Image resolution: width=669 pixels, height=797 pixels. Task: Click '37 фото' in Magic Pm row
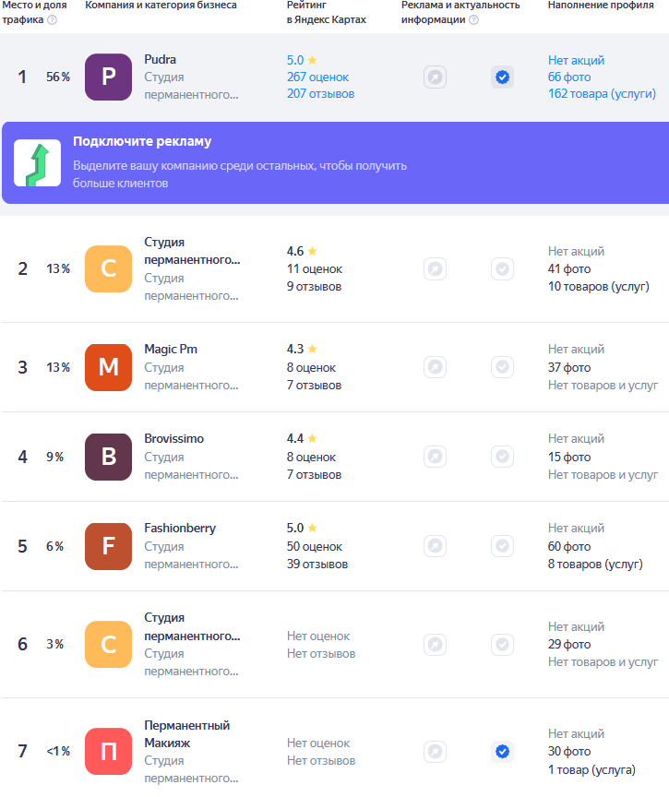point(569,367)
